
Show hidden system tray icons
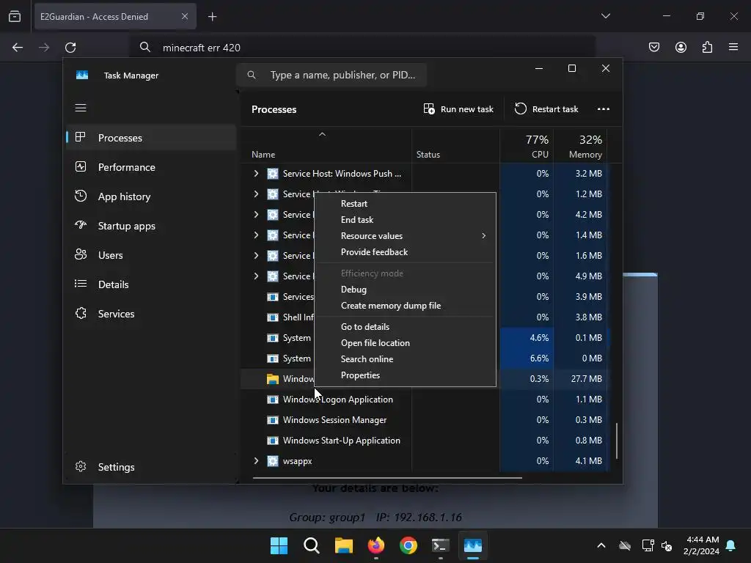click(601, 545)
